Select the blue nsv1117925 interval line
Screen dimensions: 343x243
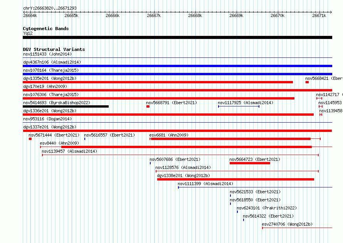point(239,106)
